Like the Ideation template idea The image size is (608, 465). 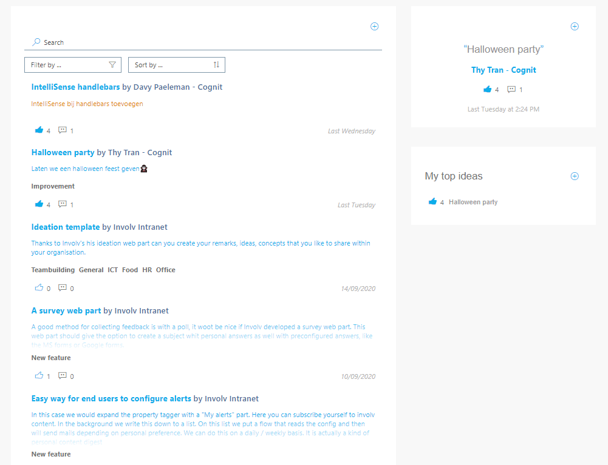pyautogui.click(x=39, y=288)
